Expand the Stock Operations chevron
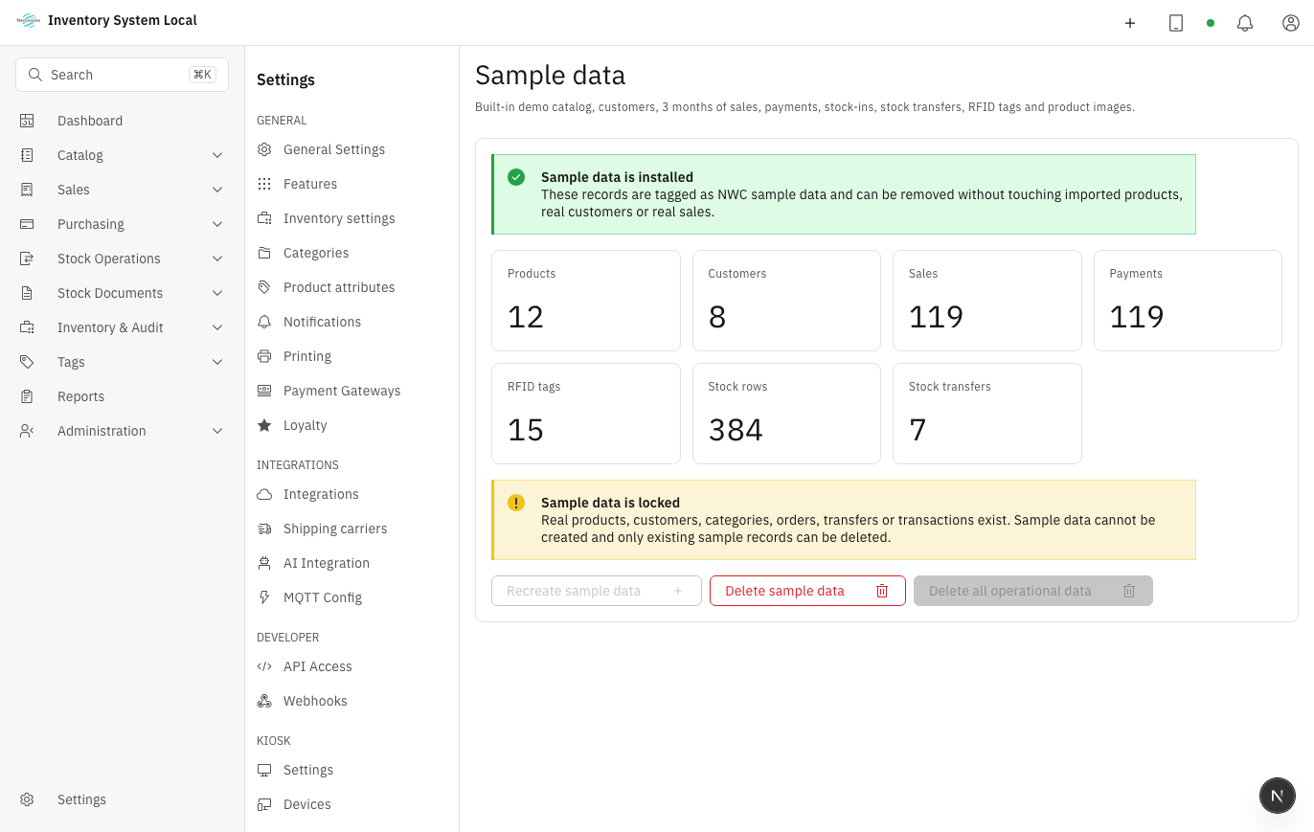 217,259
